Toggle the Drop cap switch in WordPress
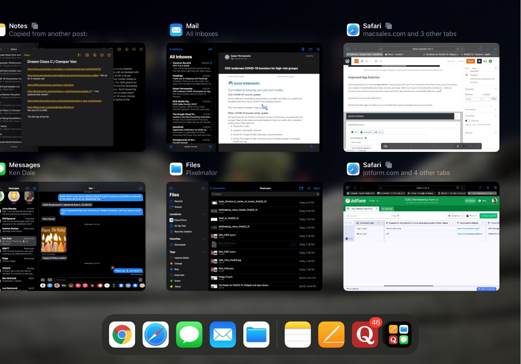The height and width of the screenshot is (364, 521). (x=467, y=121)
